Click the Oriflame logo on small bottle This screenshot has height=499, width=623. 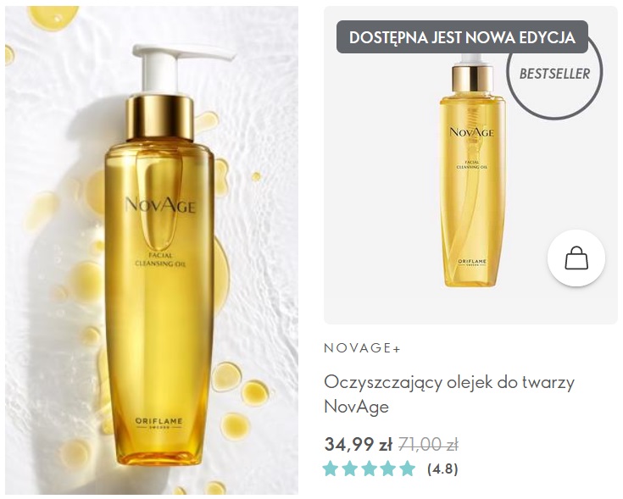(472, 262)
